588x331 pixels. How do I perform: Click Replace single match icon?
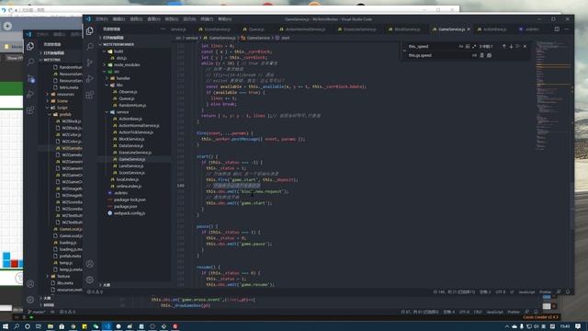[x=481, y=55]
